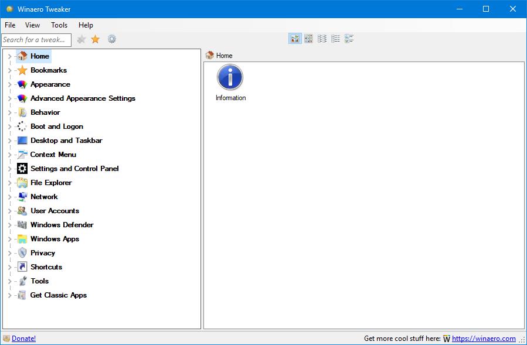
Task: Click the Windows Defender wall icon
Action: point(22,225)
